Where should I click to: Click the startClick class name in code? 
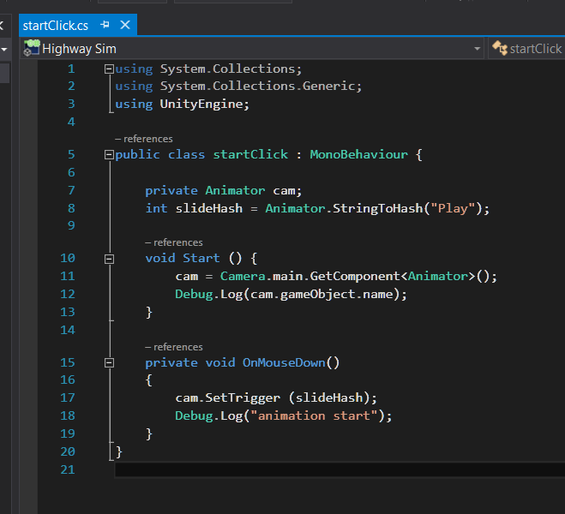pyautogui.click(x=250, y=154)
